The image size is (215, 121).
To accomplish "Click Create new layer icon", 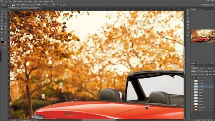I will (x=208, y=120).
